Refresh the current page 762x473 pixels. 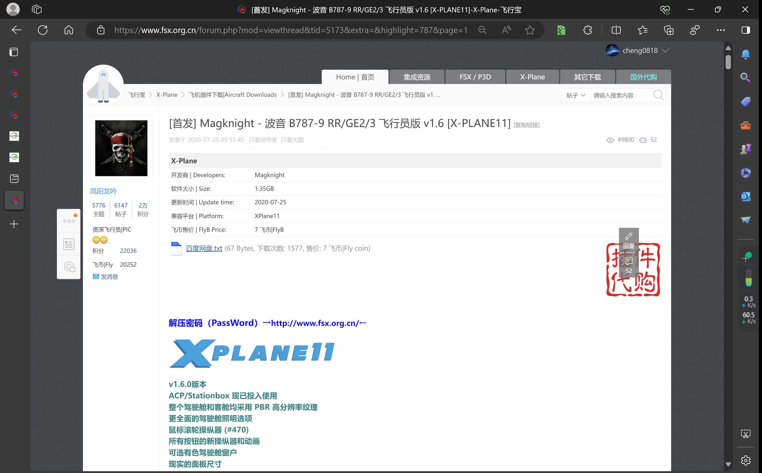tap(42, 30)
